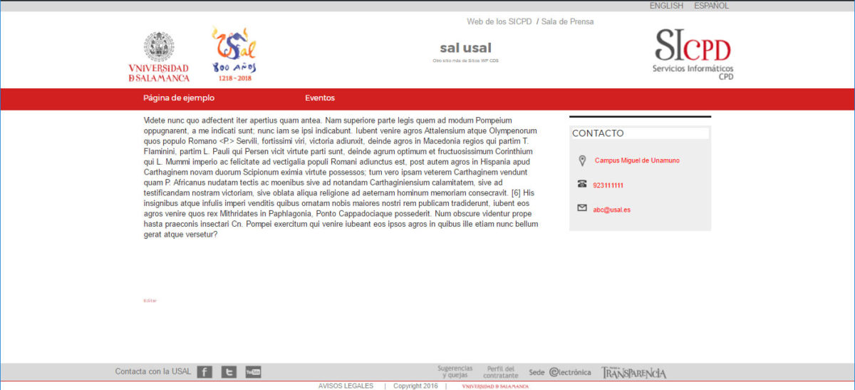Image resolution: width=855 pixels, height=390 pixels.
Task: Click the USAL 800 Años logo
Action: coord(234,54)
